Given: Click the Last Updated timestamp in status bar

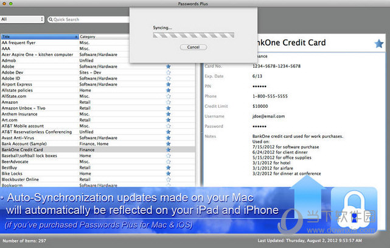Looking at the screenshot, I should point(310,241).
